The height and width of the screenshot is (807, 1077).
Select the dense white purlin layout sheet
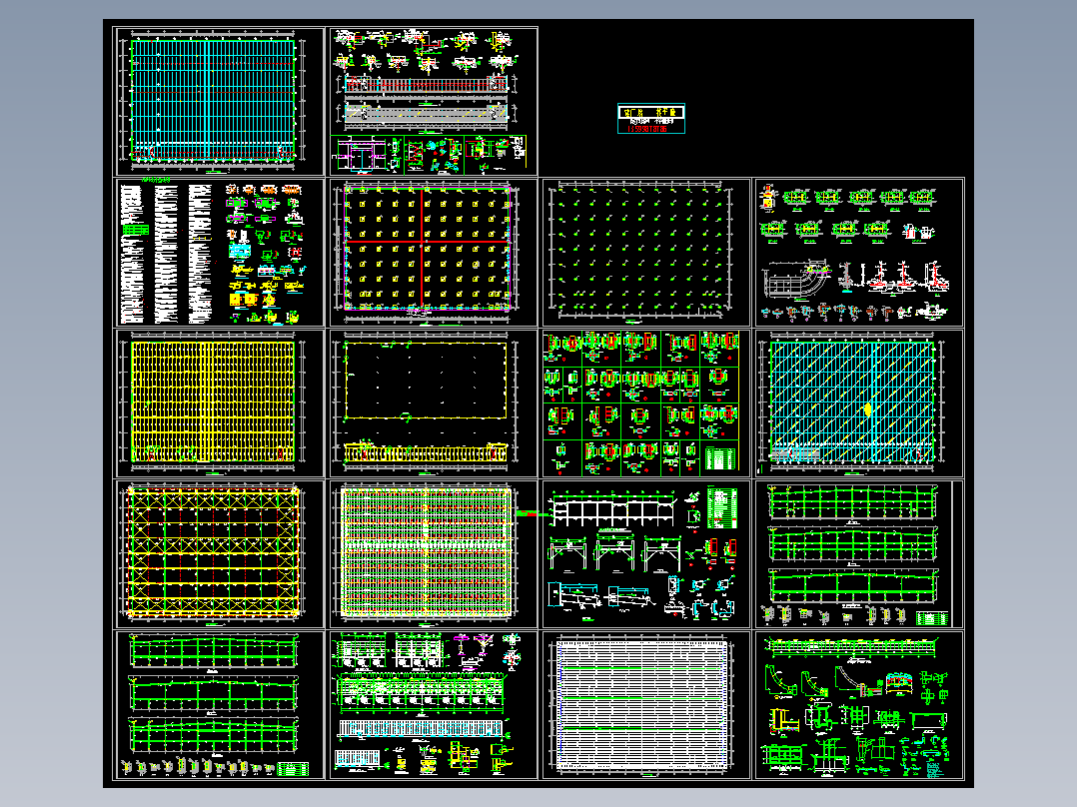pyautogui.click(x=645, y=705)
